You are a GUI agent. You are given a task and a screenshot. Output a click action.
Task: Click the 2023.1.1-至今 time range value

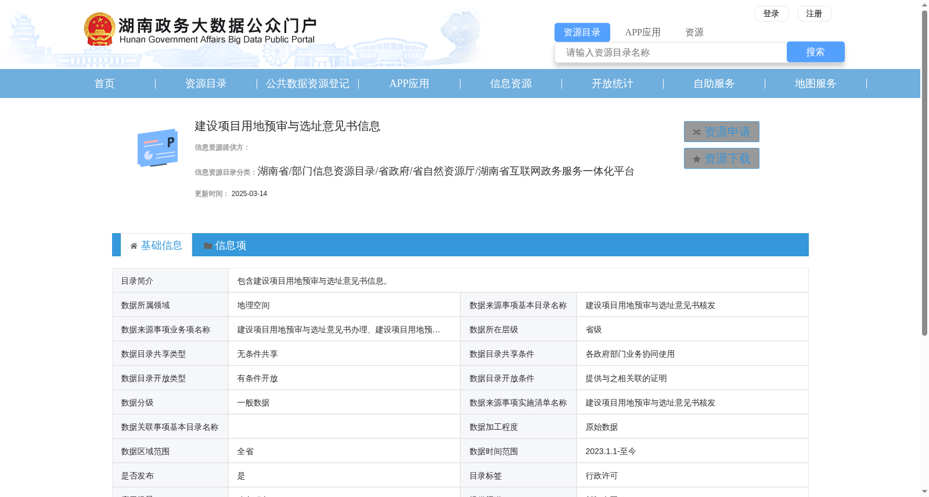611,451
